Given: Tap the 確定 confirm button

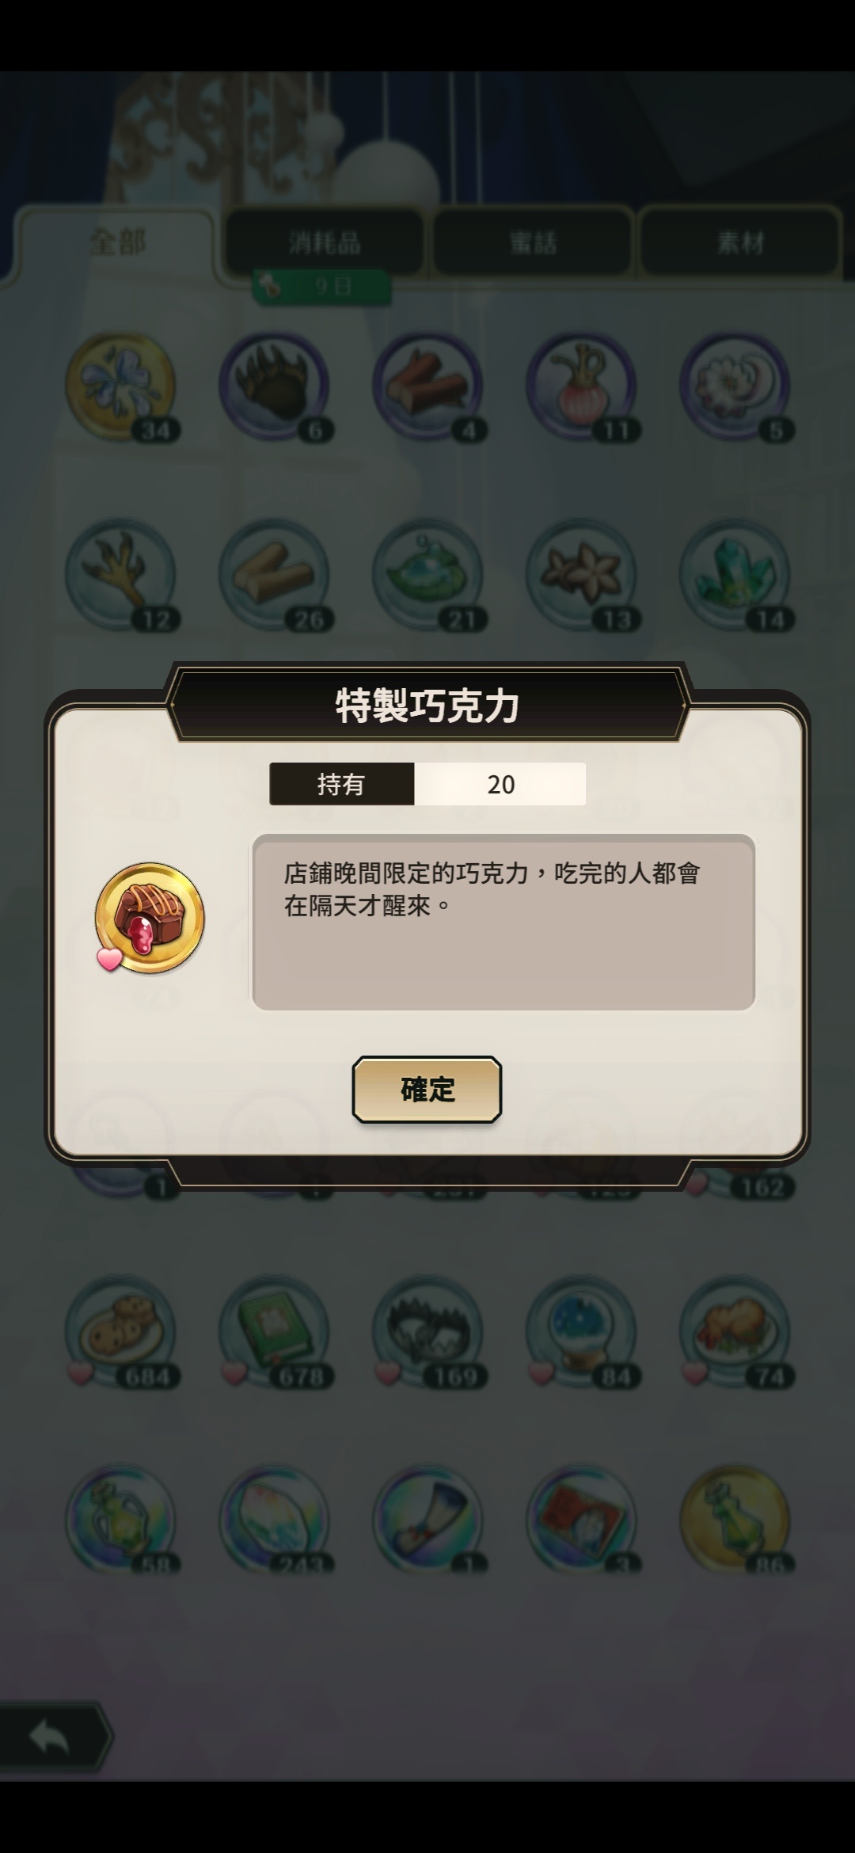Looking at the screenshot, I should click(427, 1089).
